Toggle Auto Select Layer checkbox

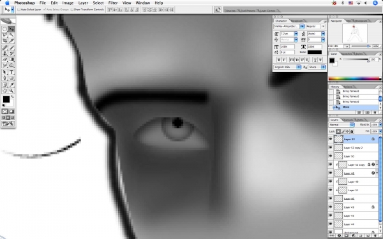click(x=19, y=10)
